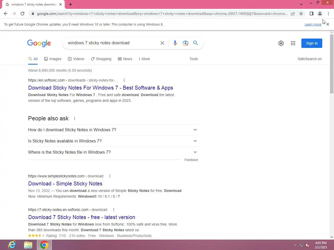Image resolution: width=334 pixels, height=250 pixels.
Task: Open Download Sticky Notes For Windows 7 link
Action: (x=101, y=88)
